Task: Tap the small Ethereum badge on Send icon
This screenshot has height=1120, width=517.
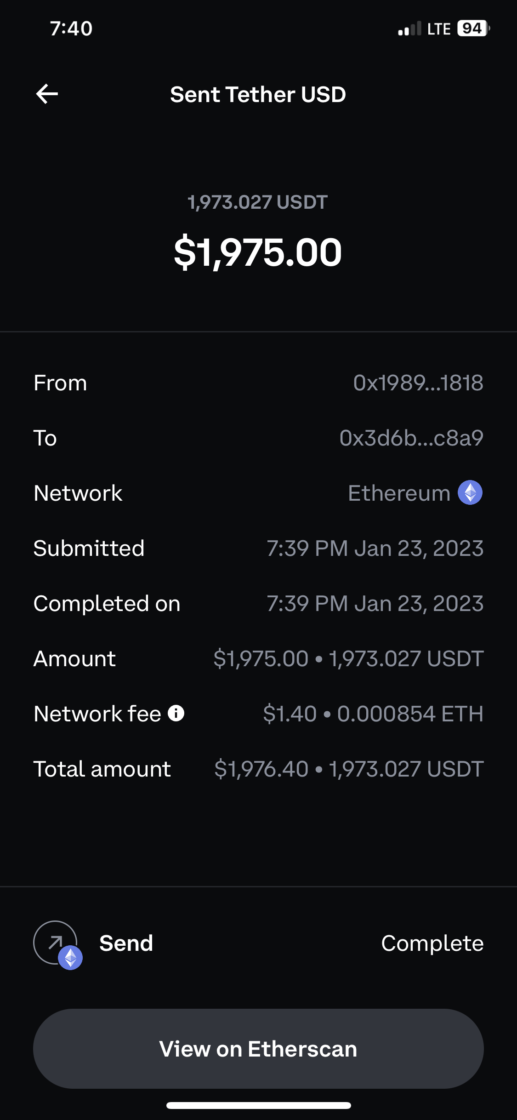Action: (x=70, y=958)
